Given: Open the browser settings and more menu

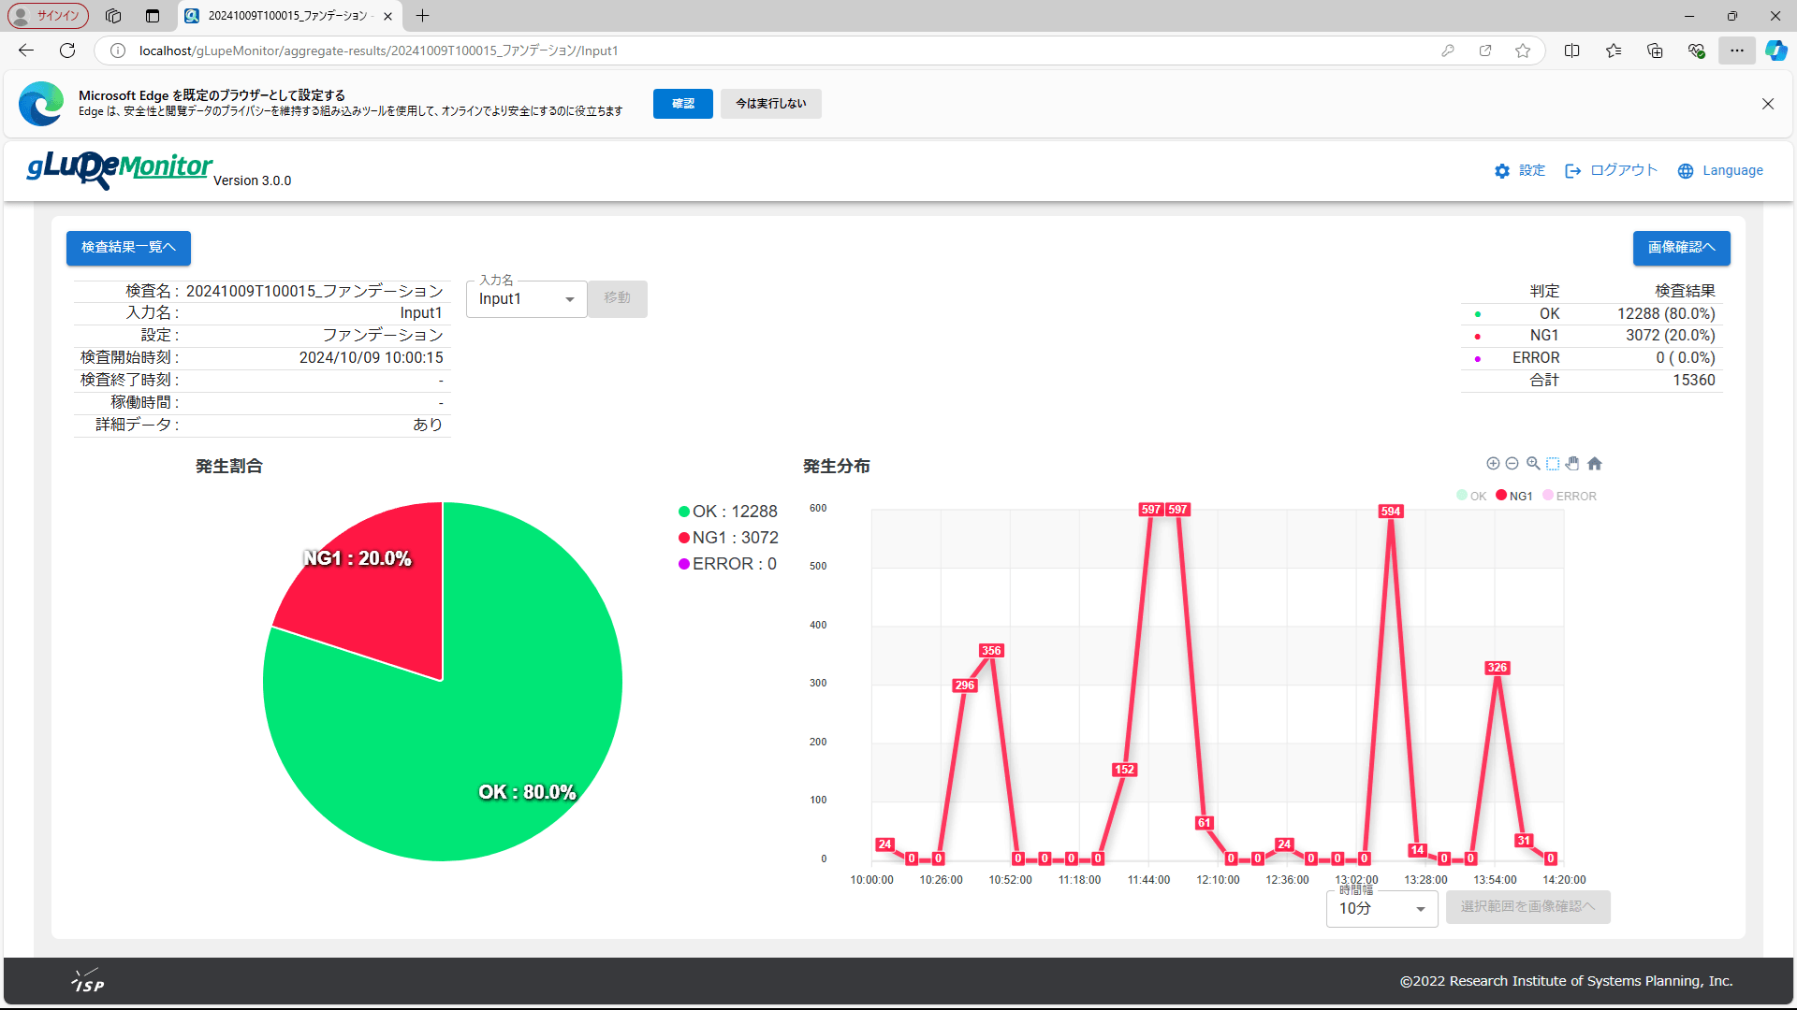Looking at the screenshot, I should 1736,50.
